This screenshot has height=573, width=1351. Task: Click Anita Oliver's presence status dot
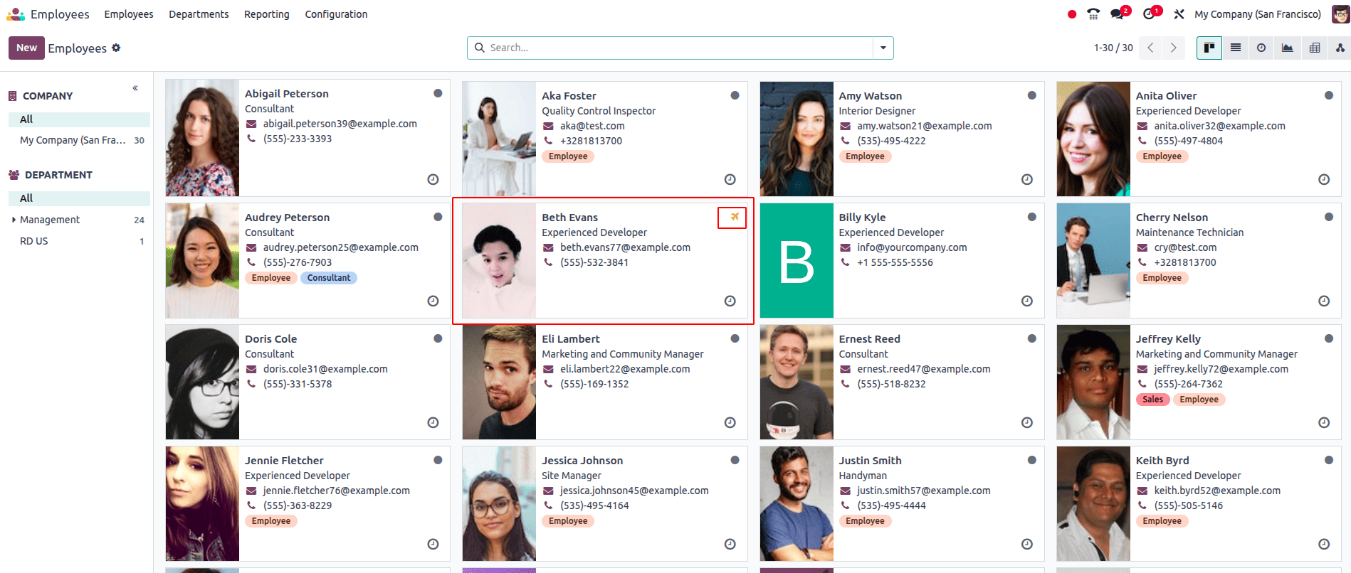click(1329, 95)
